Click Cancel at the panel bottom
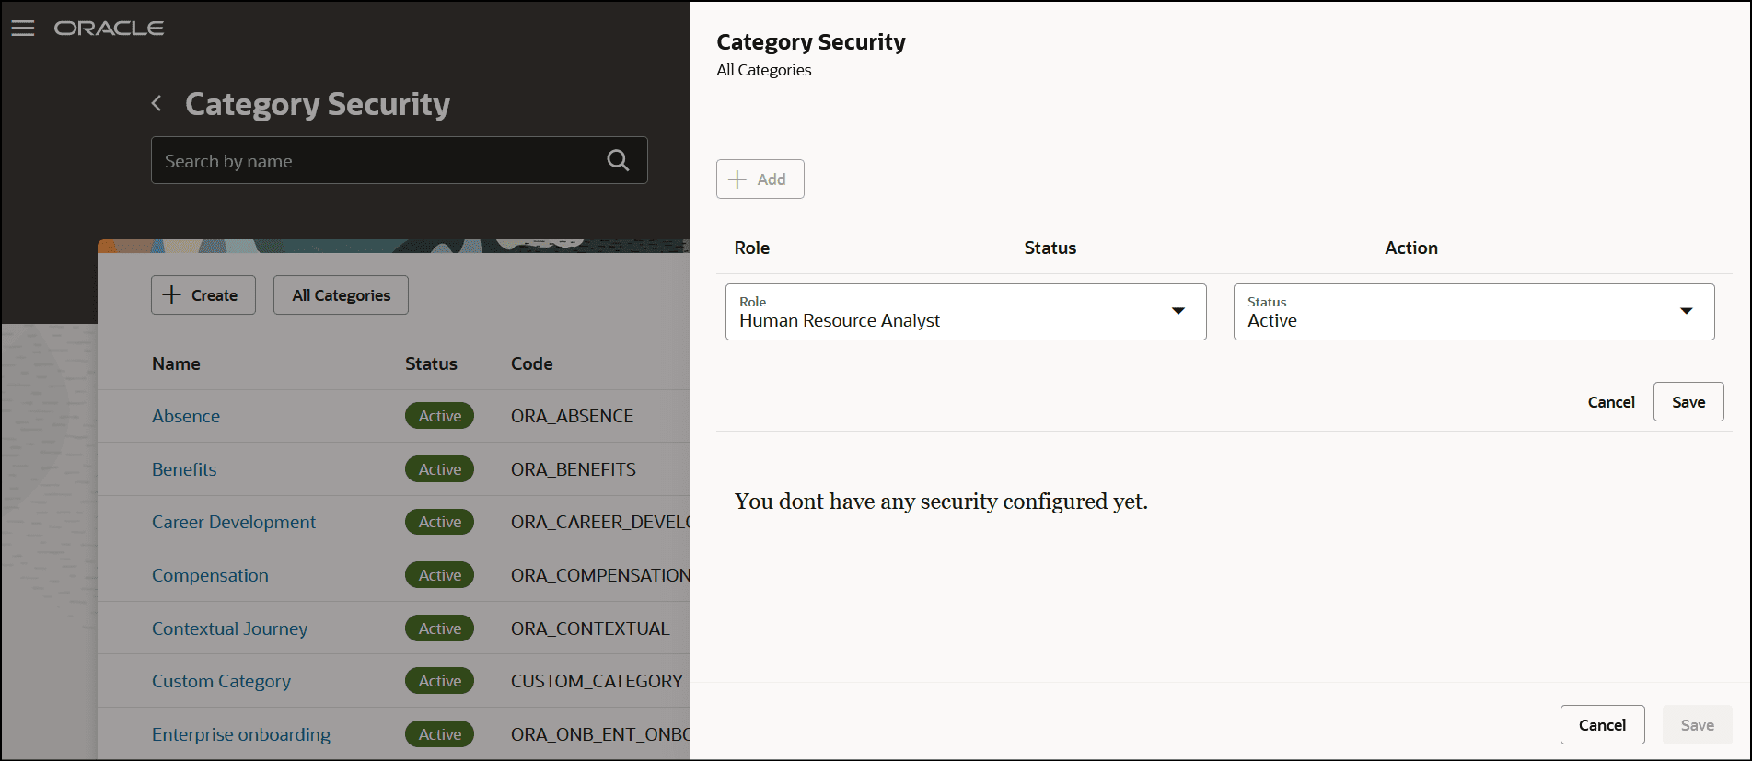Image resolution: width=1752 pixels, height=761 pixels. tap(1602, 725)
